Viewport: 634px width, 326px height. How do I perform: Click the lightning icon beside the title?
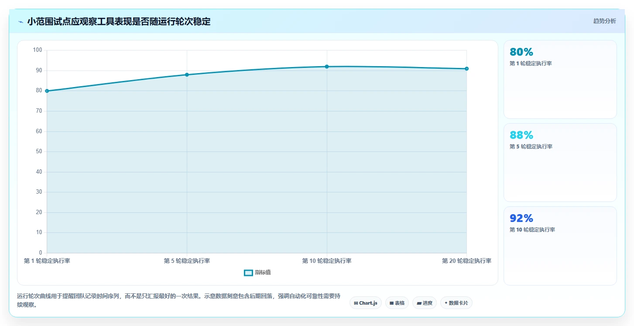21,22
